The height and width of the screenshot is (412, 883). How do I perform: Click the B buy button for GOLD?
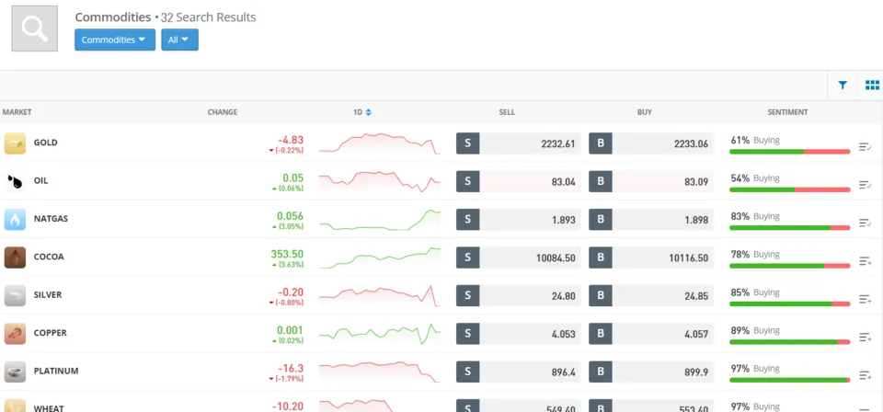[x=601, y=143]
